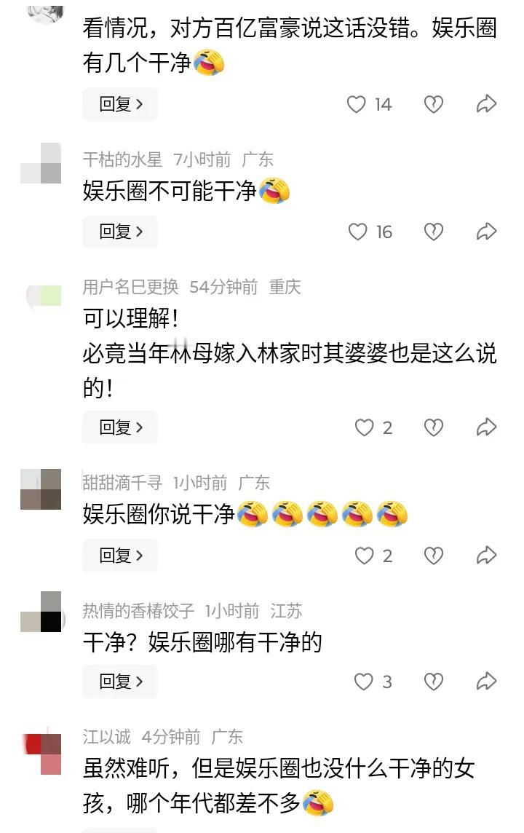Open reply box under 干枯的水星's comment
The width and height of the screenshot is (524, 833).
[x=120, y=232]
